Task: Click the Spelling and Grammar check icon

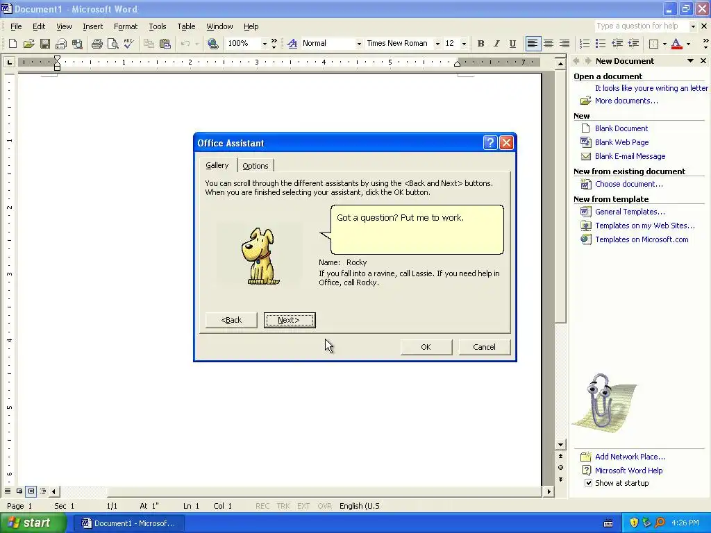Action: tap(128, 44)
